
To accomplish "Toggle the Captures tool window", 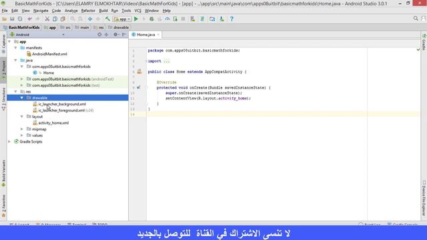I will (3, 44).
